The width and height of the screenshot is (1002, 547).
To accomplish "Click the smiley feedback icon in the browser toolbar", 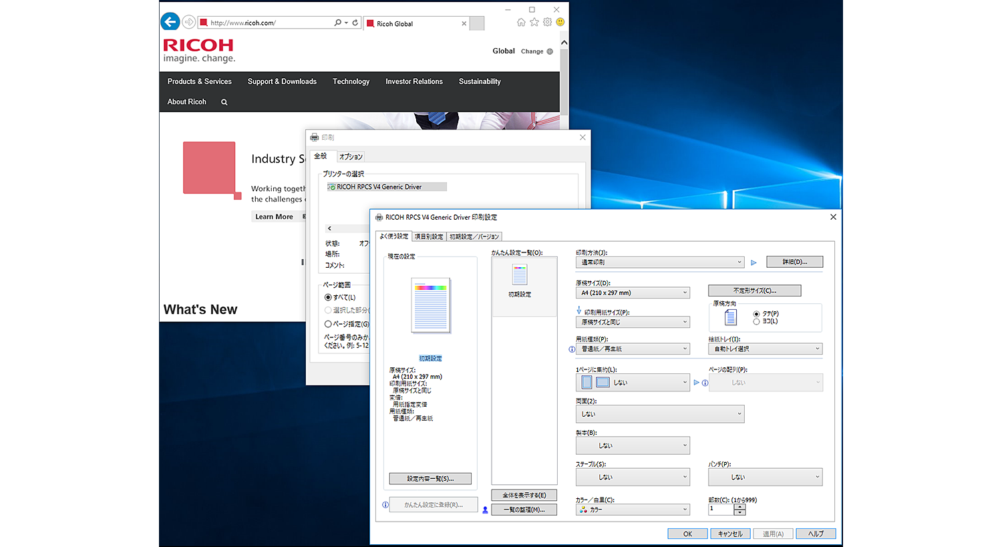I will 560,22.
